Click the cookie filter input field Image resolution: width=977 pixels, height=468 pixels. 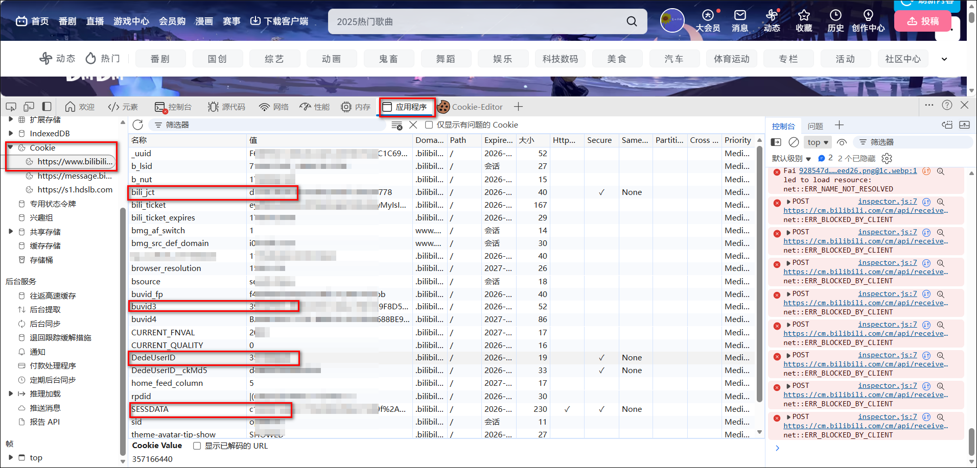271,125
